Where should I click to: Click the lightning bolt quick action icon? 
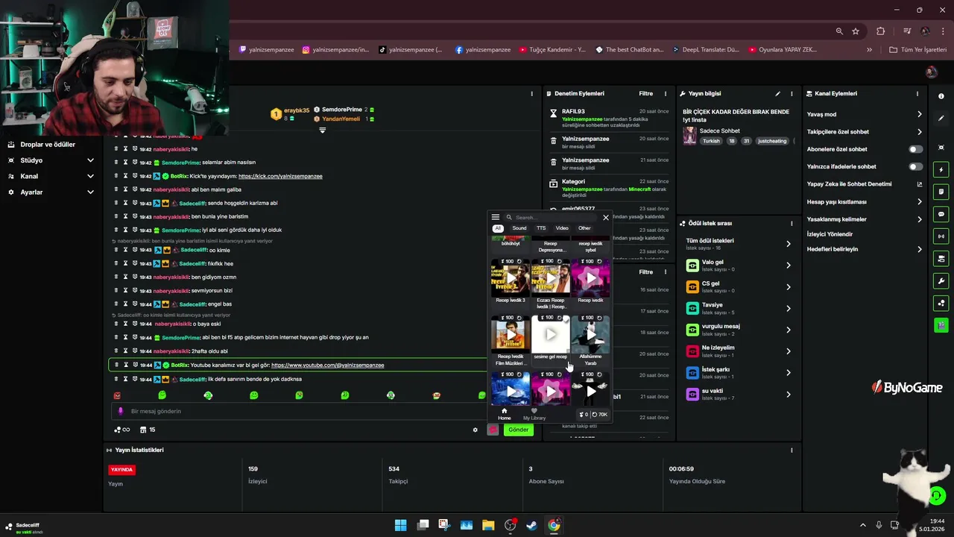click(x=941, y=170)
